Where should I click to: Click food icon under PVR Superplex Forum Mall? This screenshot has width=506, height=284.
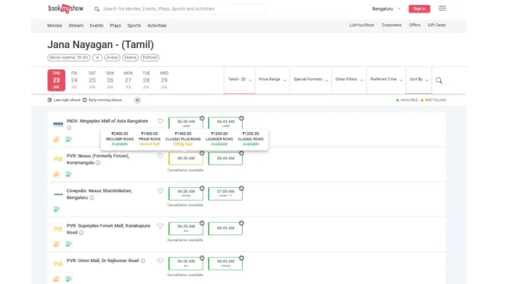point(57,244)
